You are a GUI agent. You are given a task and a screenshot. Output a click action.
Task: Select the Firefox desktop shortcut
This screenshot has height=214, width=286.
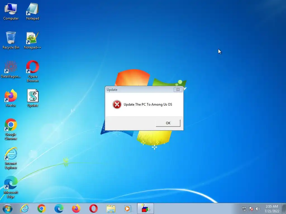coord(11,98)
